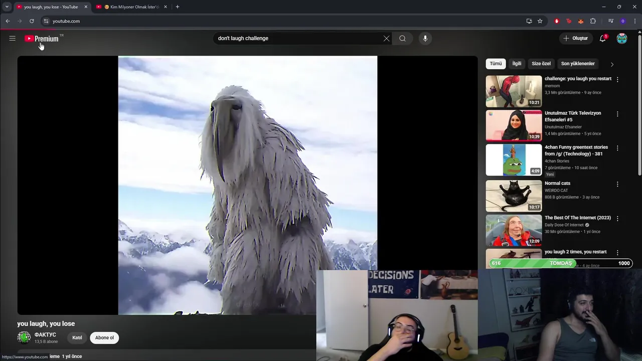Image resolution: width=642 pixels, height=361 pixels.
Task: Select the Size özel filter chip
Action: [x=541, y=64]
